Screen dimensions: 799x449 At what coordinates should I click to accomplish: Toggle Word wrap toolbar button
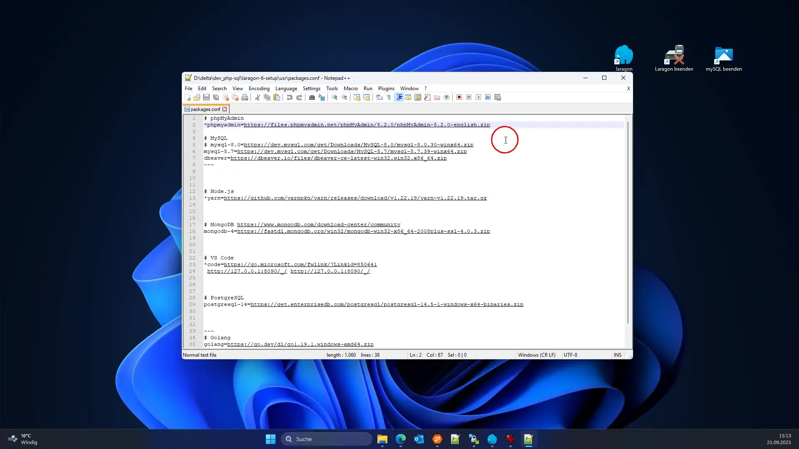pos(379,97)
